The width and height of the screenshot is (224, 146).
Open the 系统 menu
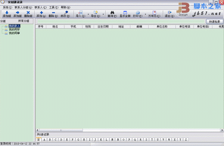pyautogui.click(x=7, y=7)
